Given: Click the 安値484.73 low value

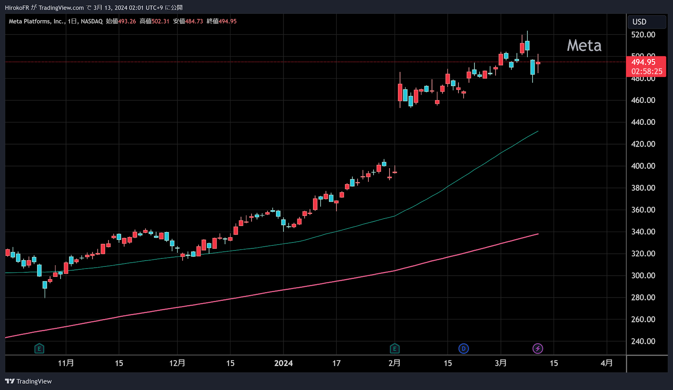Looking at the screenshot, I should [188, 21].
